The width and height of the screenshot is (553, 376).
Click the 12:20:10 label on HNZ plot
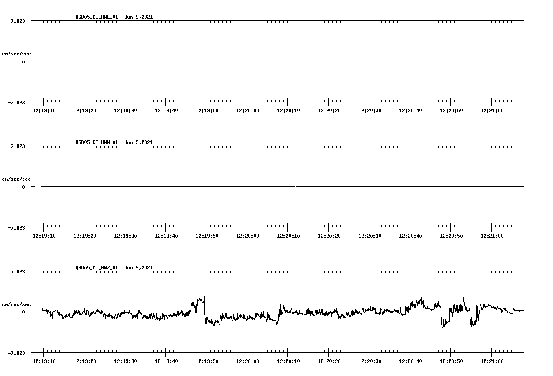[288, 361]
